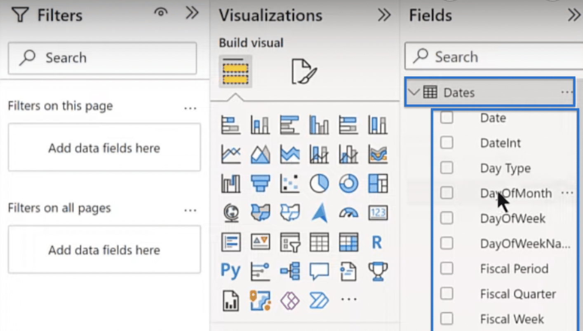Viewport: 583px width, 331px height.
Task: Select the Q&A speech bubble visual
Action: point(319,271)
